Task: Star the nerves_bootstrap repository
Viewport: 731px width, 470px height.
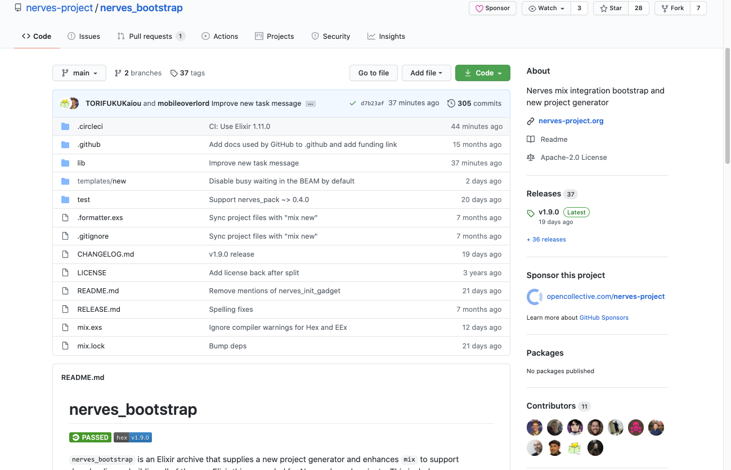Action: click(611, 8)
